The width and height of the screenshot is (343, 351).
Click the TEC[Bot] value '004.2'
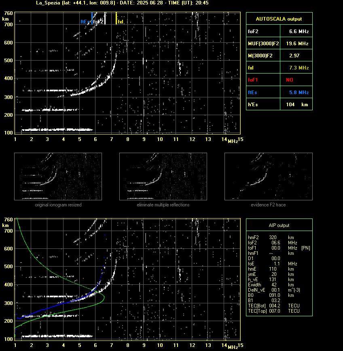(x=274, y=305)
